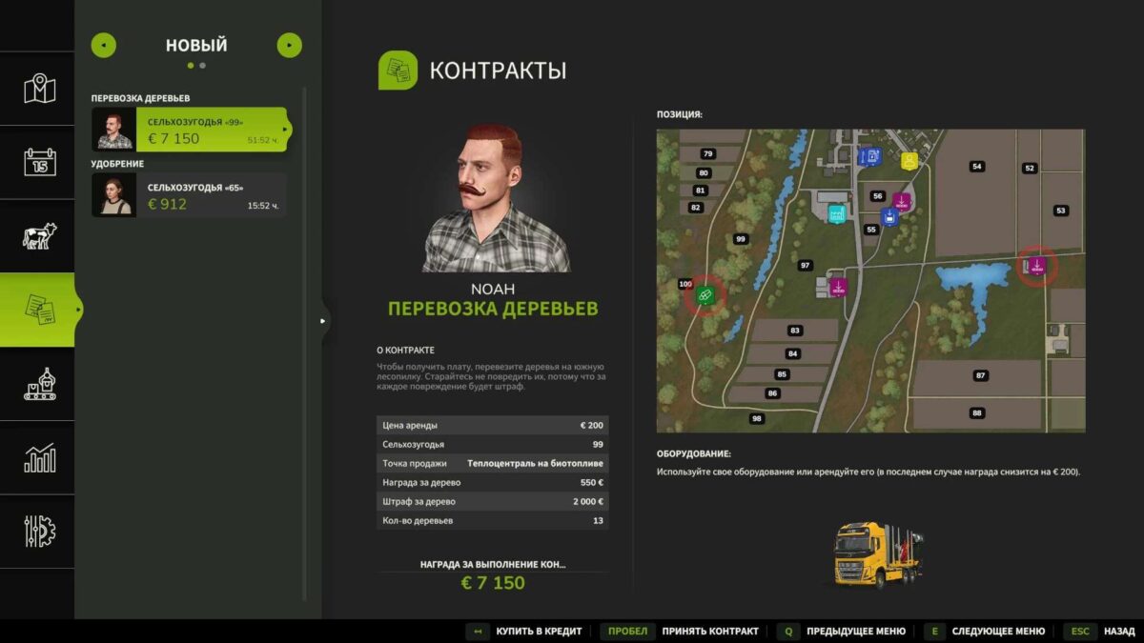Click the red-circled delivery marker near field 52
Viewport: 1144px width, 643px height.
click(1038, 267)
